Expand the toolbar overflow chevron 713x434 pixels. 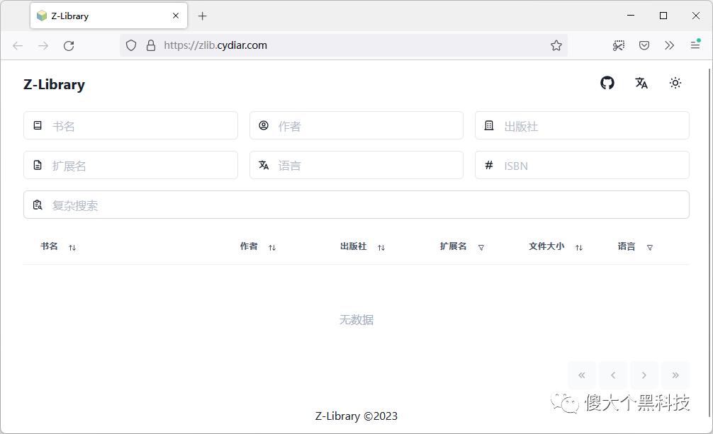(x=669, y=45)
